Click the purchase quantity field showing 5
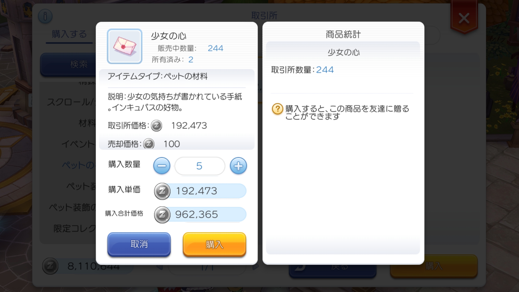The width and height of the screenshot is (519, 292). [x=199, y=166]
